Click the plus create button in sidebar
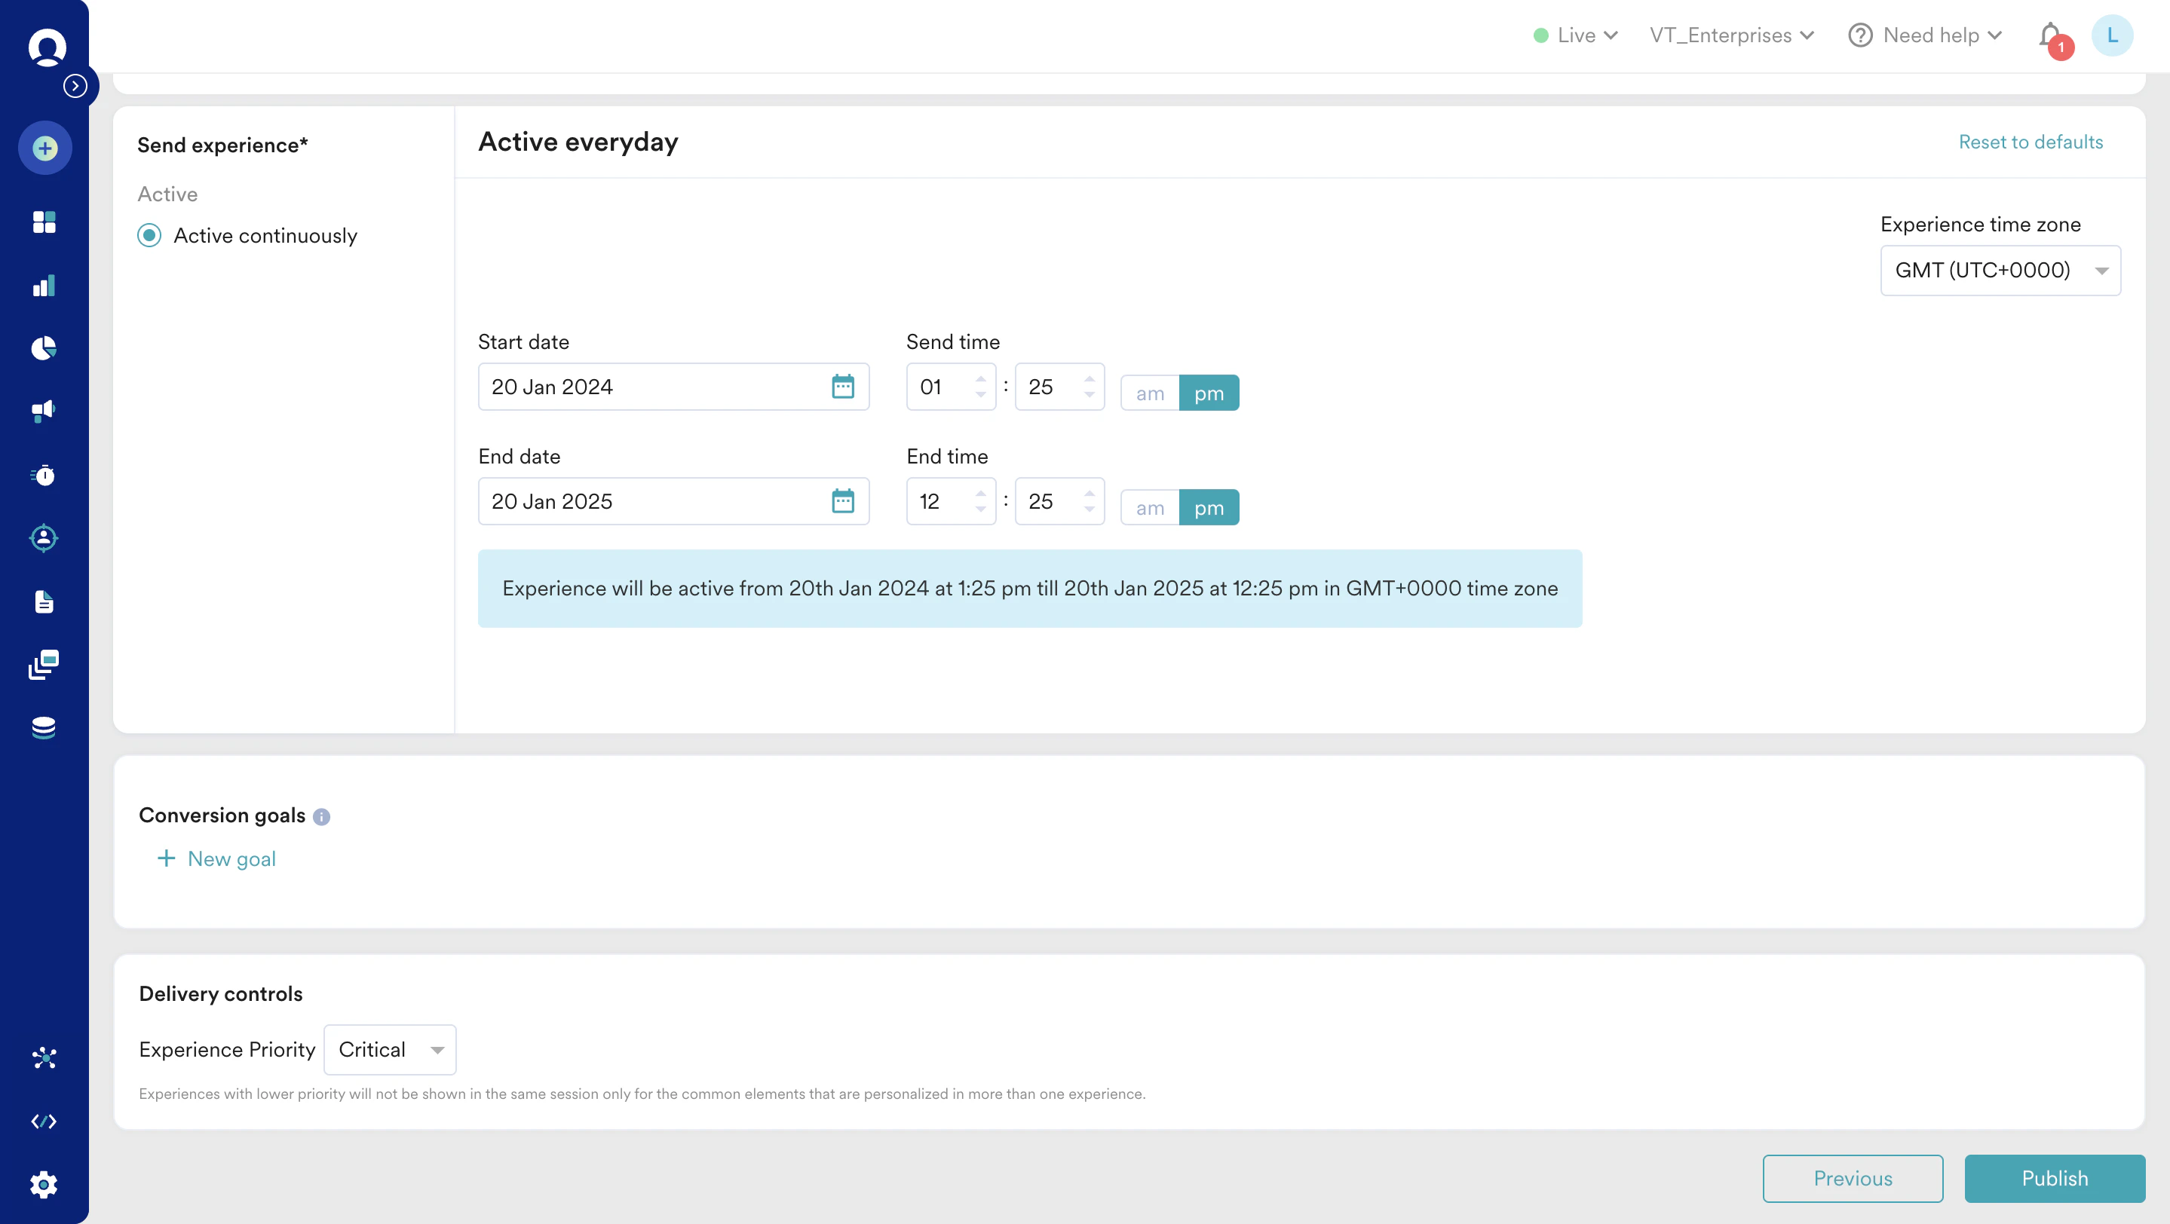Screen dimensions: 2170x1224 click(45, 149)
